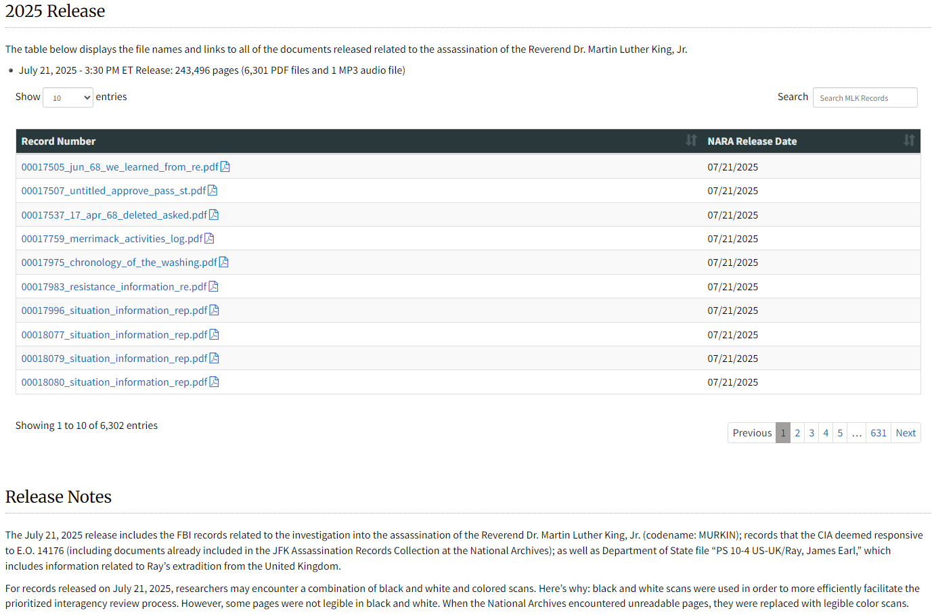Open 00018080_situation_information_rep.pdf link
Screen dimensions: 934x615
tap(114, 382)
